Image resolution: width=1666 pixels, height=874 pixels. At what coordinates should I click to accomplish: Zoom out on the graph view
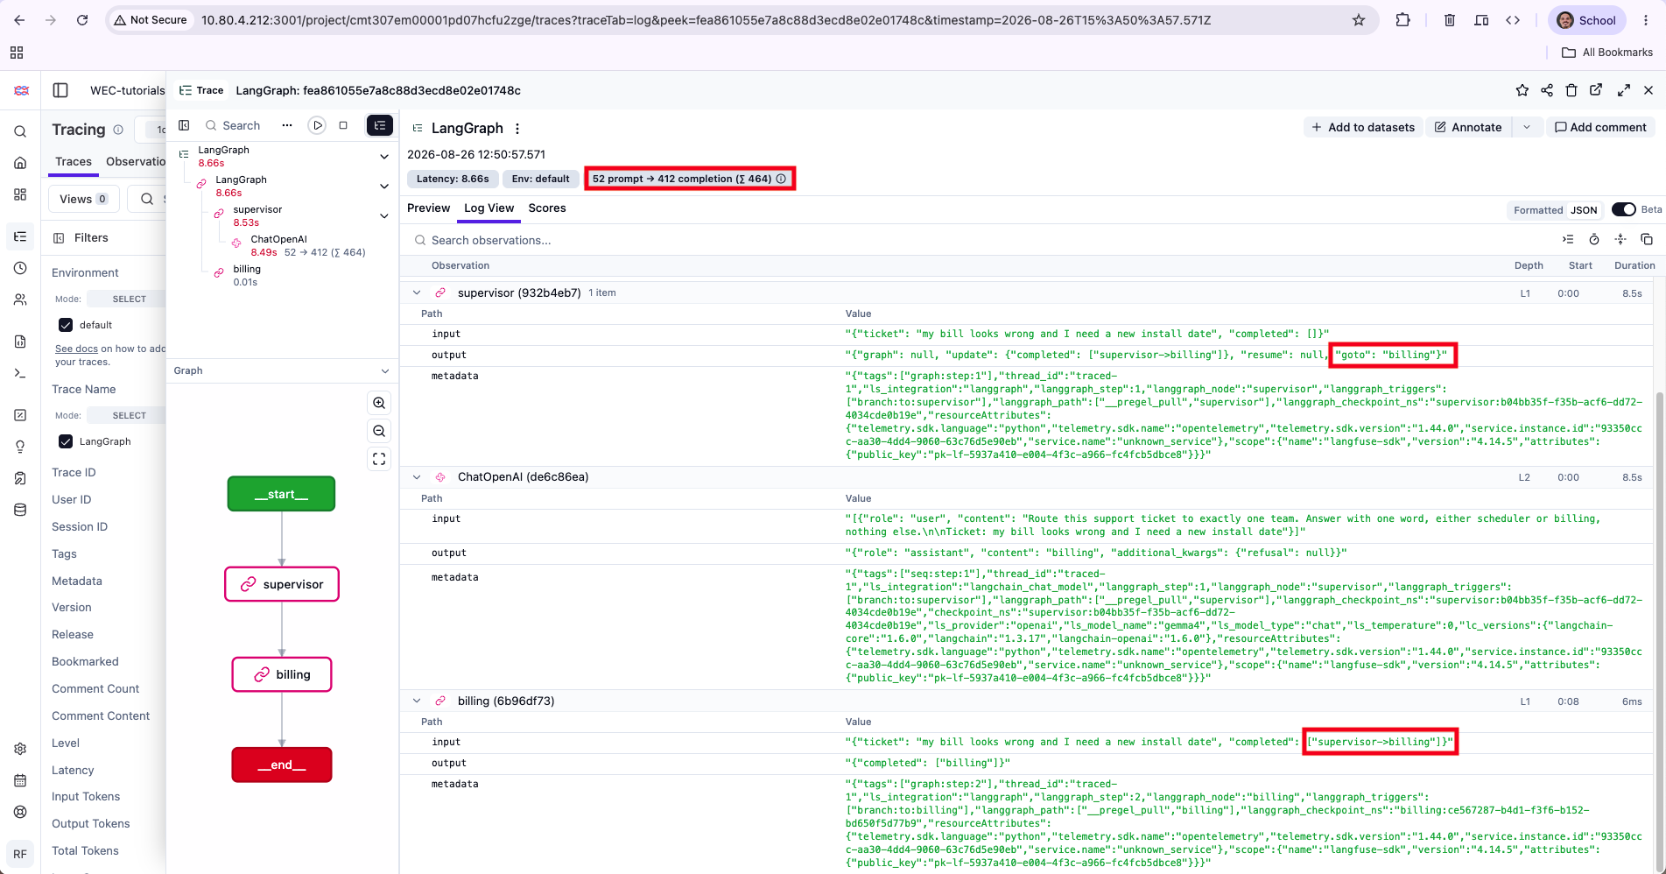pos(379,431)
